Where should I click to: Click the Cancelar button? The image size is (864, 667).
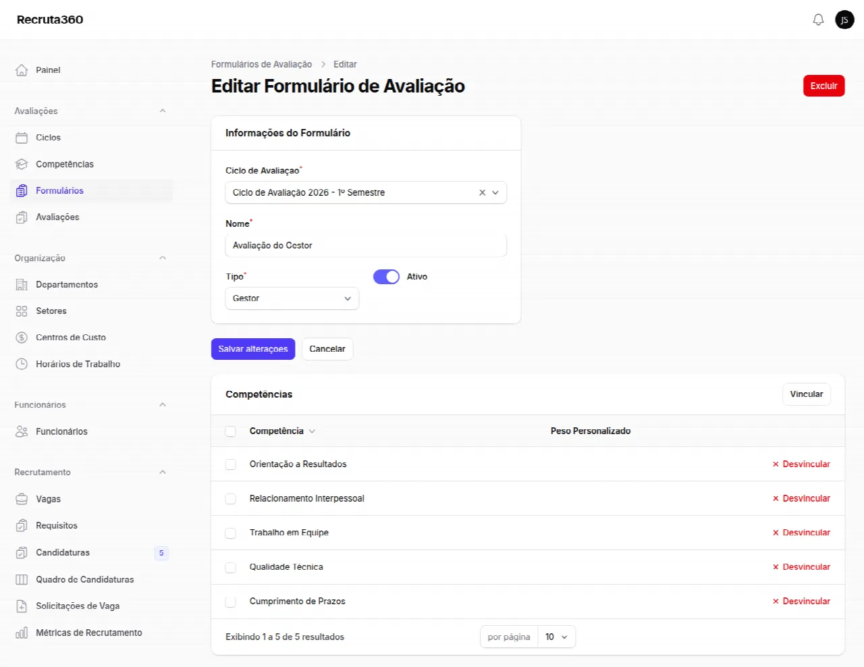point(327,349)
